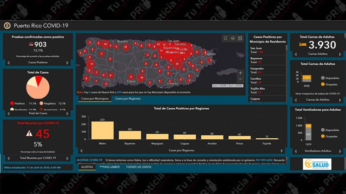Click the death warning triangle icon
346x194 pixels.
pyautogui.click(x=29, y=134)
